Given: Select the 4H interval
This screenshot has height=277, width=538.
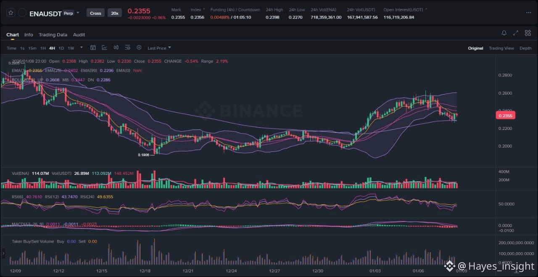Looking at the screenshot, I should 52,48.
